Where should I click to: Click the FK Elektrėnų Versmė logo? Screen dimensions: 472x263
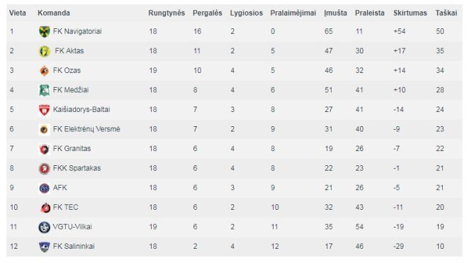44,130
